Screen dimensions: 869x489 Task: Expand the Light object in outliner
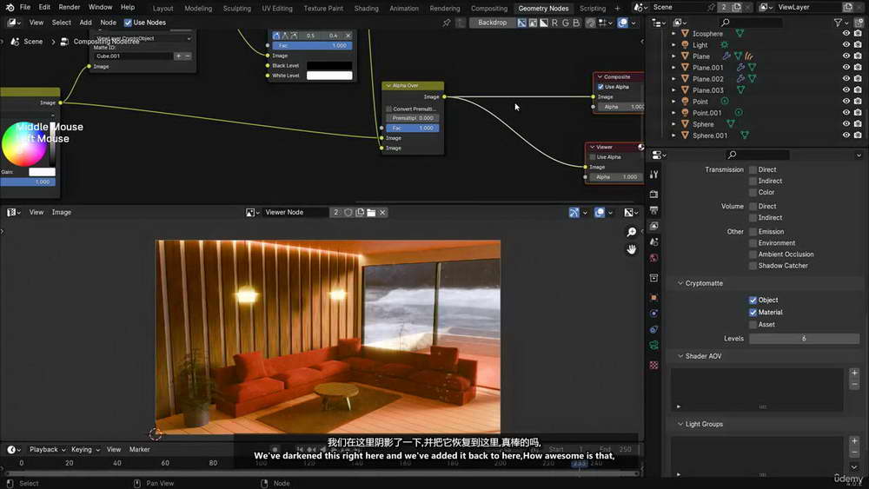point(673,45)
